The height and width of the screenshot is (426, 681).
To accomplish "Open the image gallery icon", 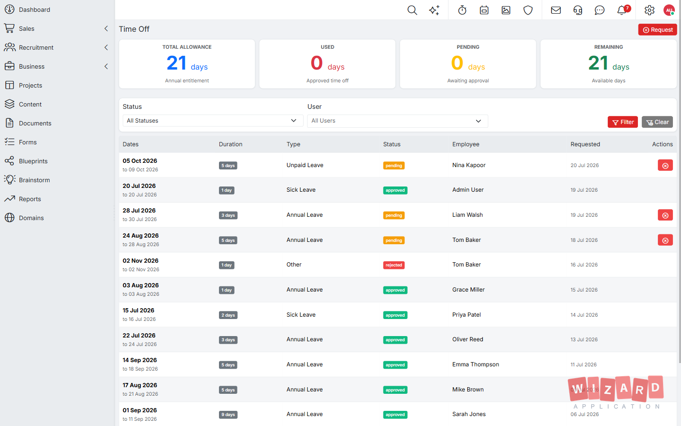I will tap(506, 10).
